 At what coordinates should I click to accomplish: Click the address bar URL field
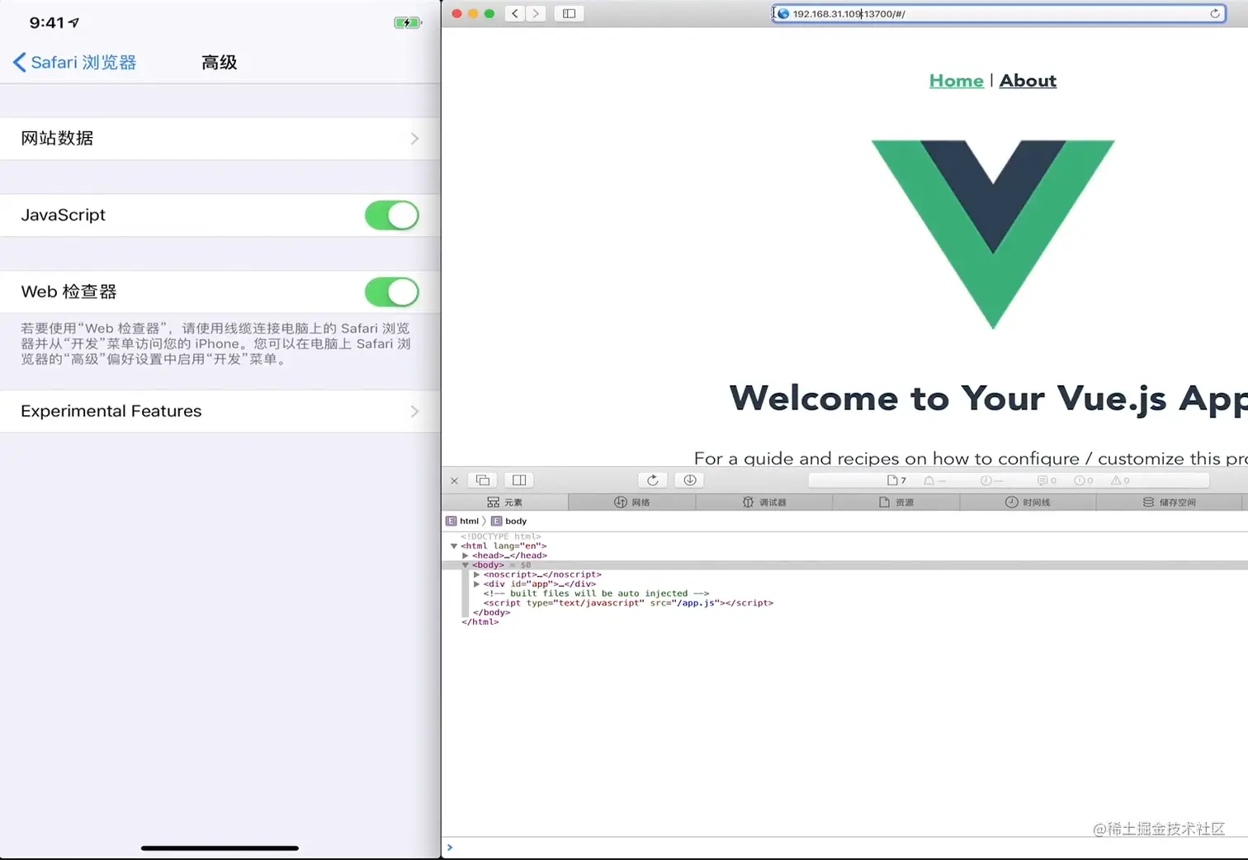[998, 13]
